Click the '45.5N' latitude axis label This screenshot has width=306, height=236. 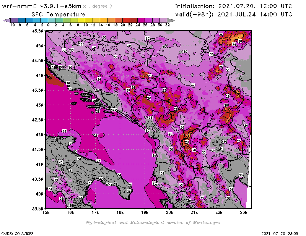coord(37,31)
